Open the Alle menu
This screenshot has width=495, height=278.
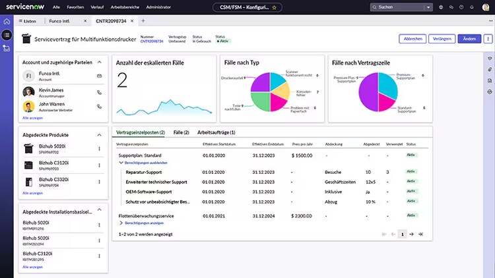[56, 7]
